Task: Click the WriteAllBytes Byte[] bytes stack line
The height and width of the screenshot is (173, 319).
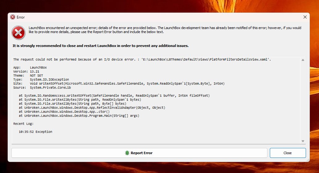Action: [x=72, y=104]
